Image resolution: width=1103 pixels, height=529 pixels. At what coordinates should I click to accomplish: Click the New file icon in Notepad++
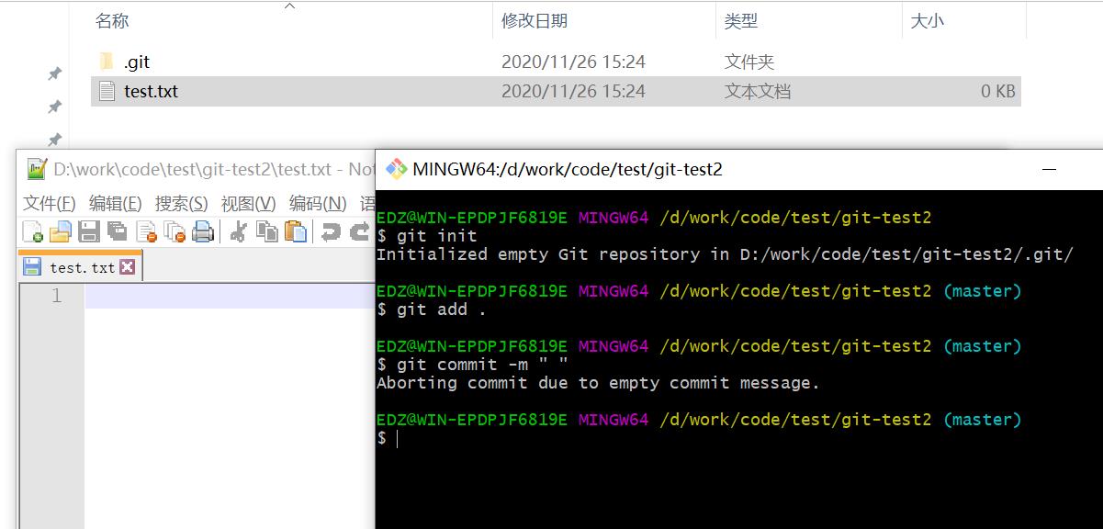click(x=33, y=231)
